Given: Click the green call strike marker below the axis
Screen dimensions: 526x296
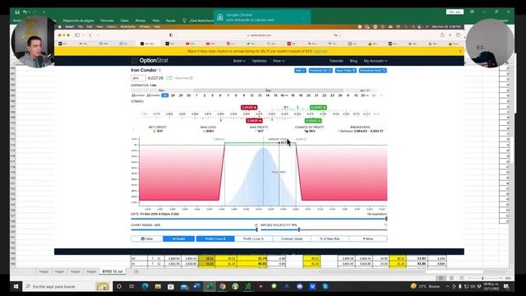Looking at the screenshot, I should coord(312,121).
